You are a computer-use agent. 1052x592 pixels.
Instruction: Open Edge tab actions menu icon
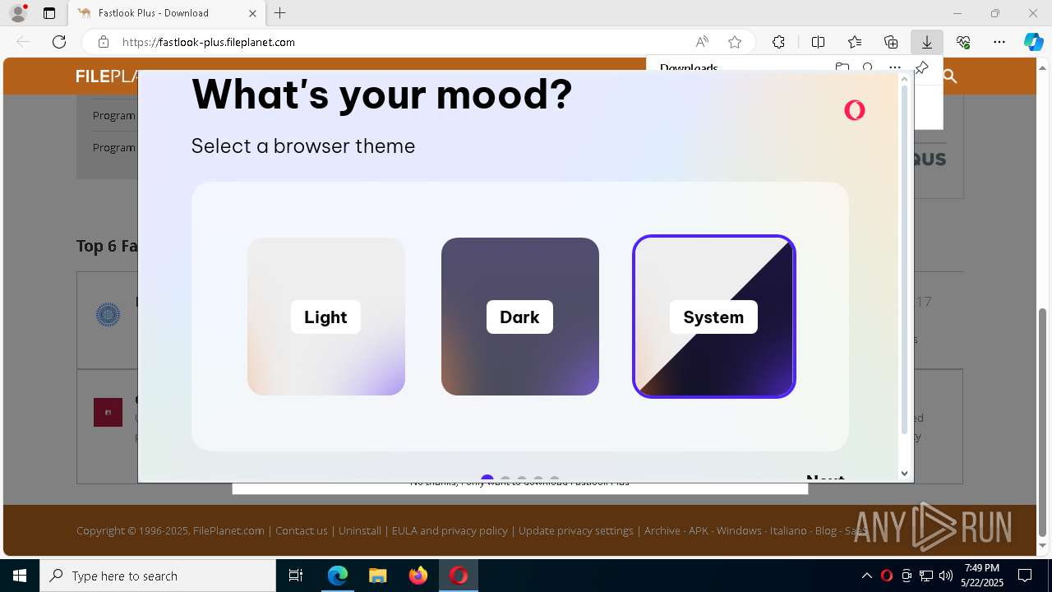pyautogui.click(x=49, y=13)
